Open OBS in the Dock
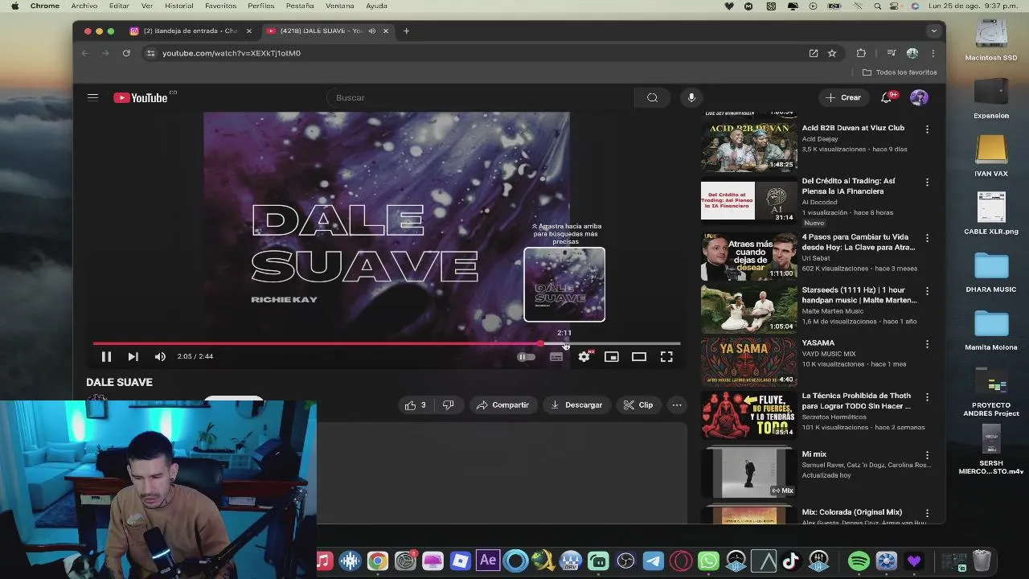 click(625, 561)
